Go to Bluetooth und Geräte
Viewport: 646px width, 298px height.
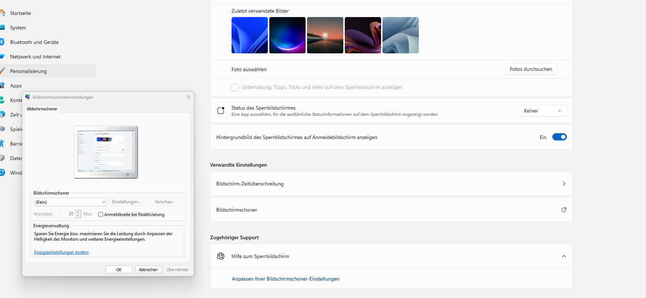(x=34, y=42)
